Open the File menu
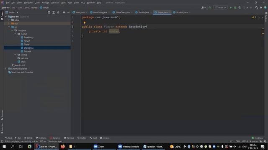The width and height of the screenshot is (268, 150). tap(8, 3)
